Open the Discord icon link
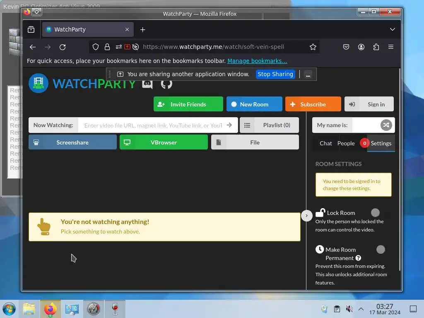The height and width of the screenshot is (318, 424). 147,84
